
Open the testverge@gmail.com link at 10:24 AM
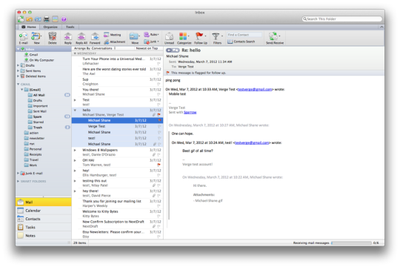pyautogui.click(x=252, y=143)
